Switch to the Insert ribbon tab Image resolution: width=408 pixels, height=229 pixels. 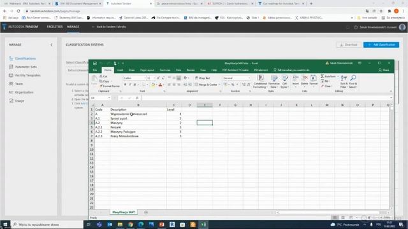coord(120,70)
